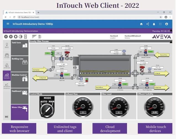The image size is (176, 139).
Task: Click Open button for backwash inlet valve
Action: pos(141,52)
